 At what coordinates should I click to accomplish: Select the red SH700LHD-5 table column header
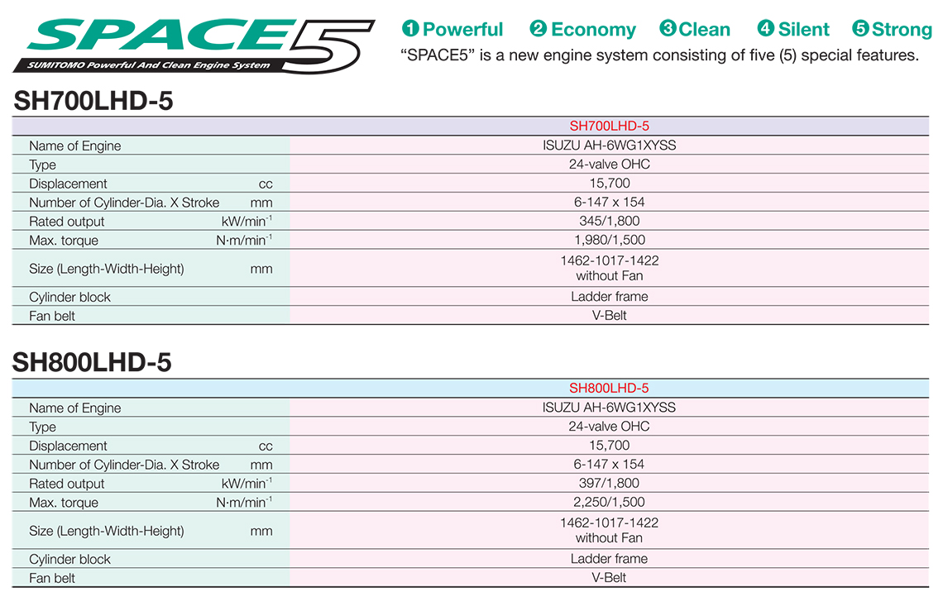tap(609, 126)
